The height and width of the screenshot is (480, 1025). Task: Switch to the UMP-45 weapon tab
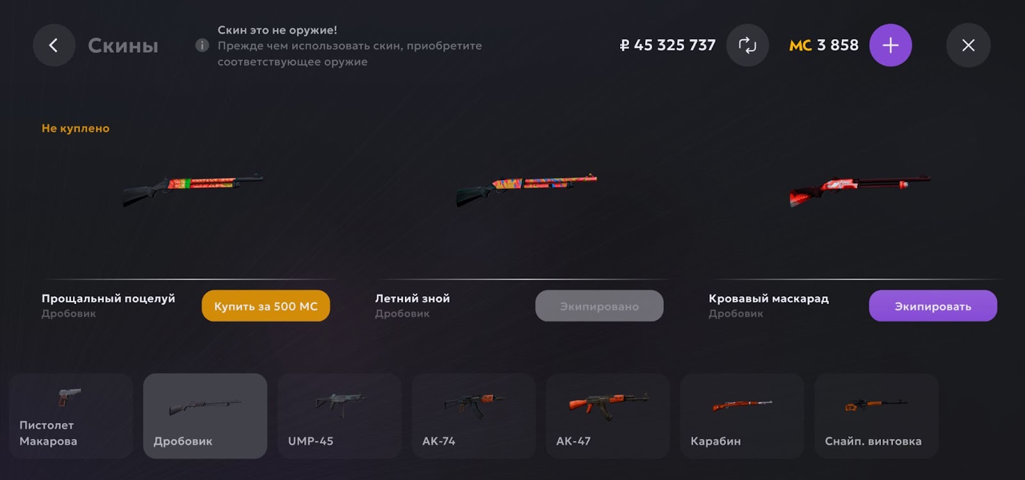[340, 416]
